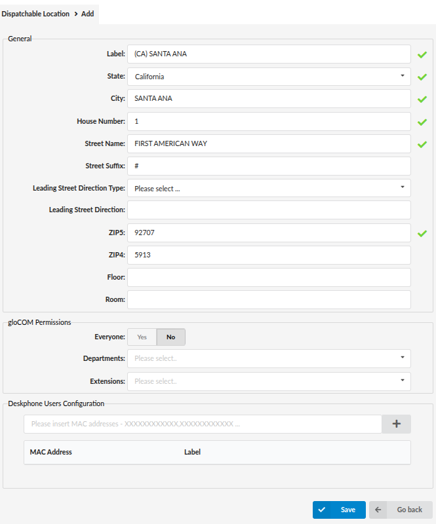Viewport: 436px width, 524px height.
Task: Click the plus icon to add MAC addresses
Action: (396, 424)
